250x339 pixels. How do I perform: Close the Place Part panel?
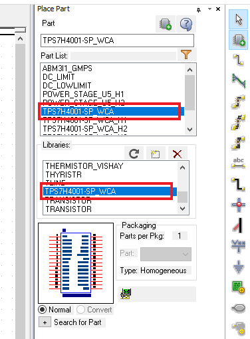coord(218,9)
